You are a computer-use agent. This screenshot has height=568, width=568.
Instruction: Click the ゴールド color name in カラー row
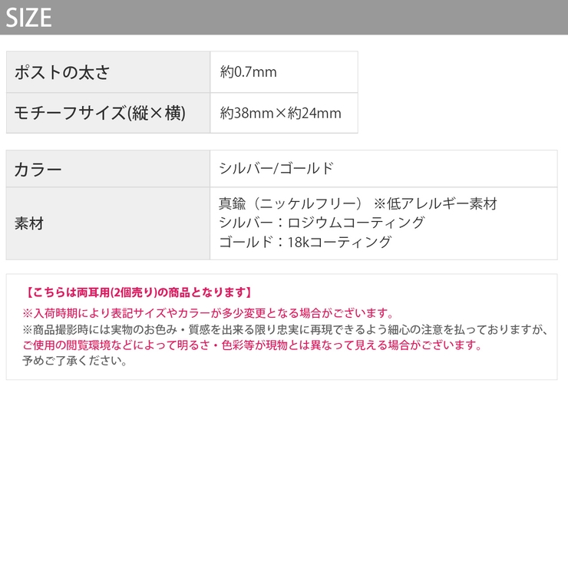[x=306, y=168]
